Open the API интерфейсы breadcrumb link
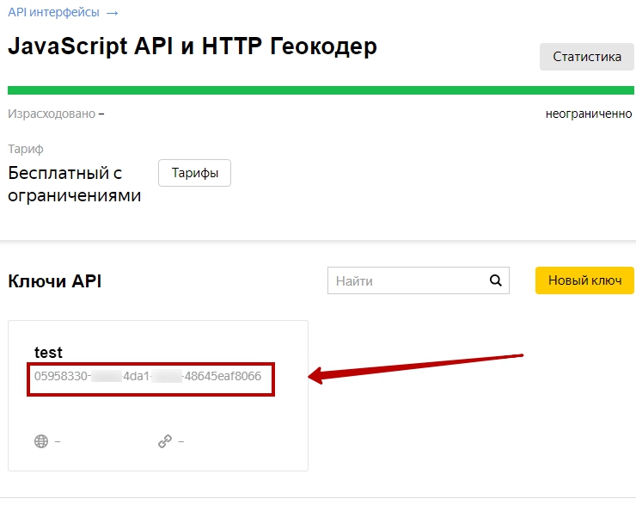 (x=63, y=12)
